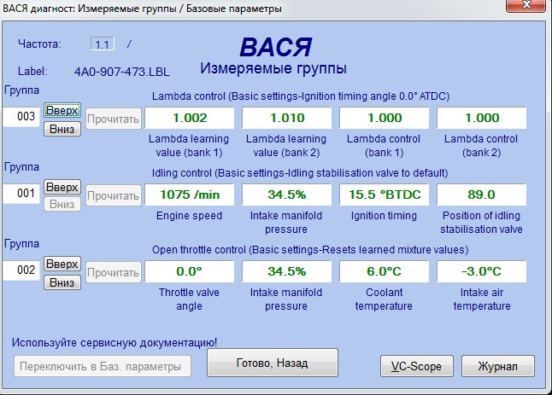The height and width of the screenshot is (395, 552).
Task: Click Вниз button for group 002
Action: (x=62, y=282)
